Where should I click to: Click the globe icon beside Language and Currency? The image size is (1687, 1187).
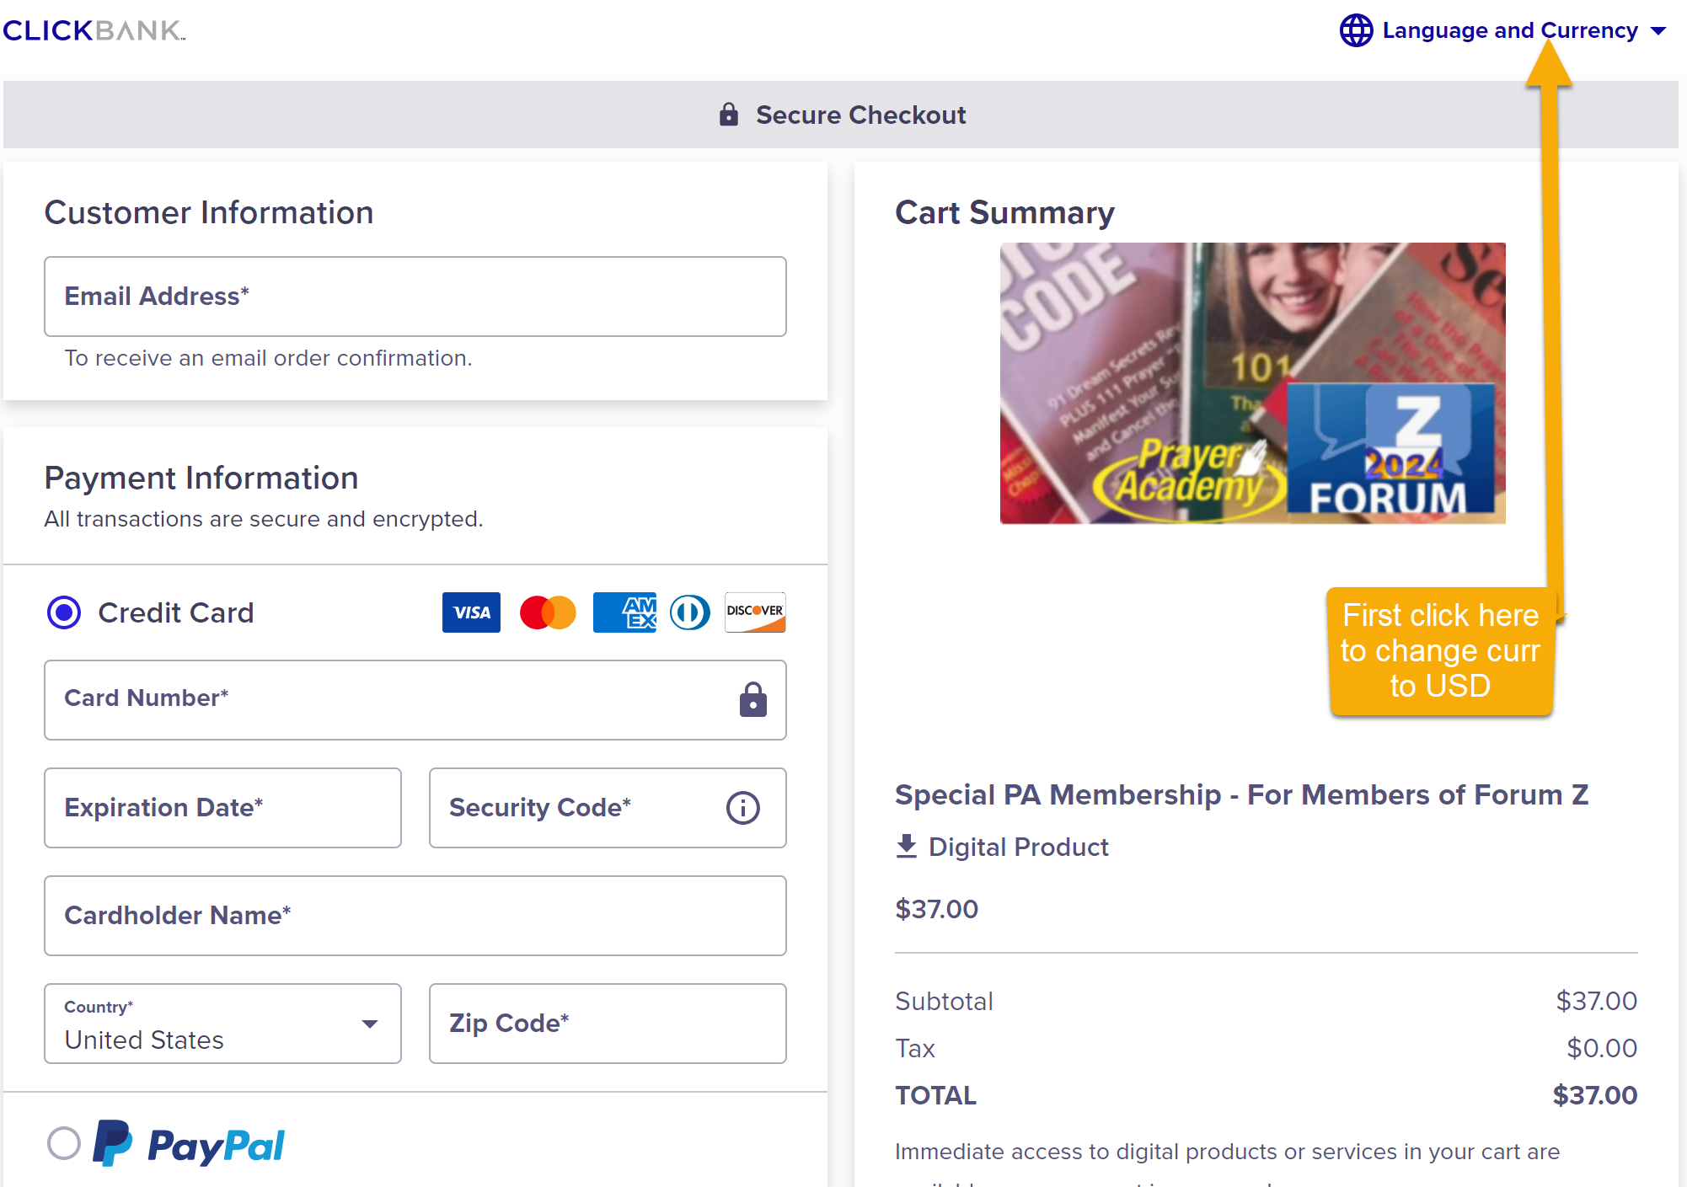1356,31
